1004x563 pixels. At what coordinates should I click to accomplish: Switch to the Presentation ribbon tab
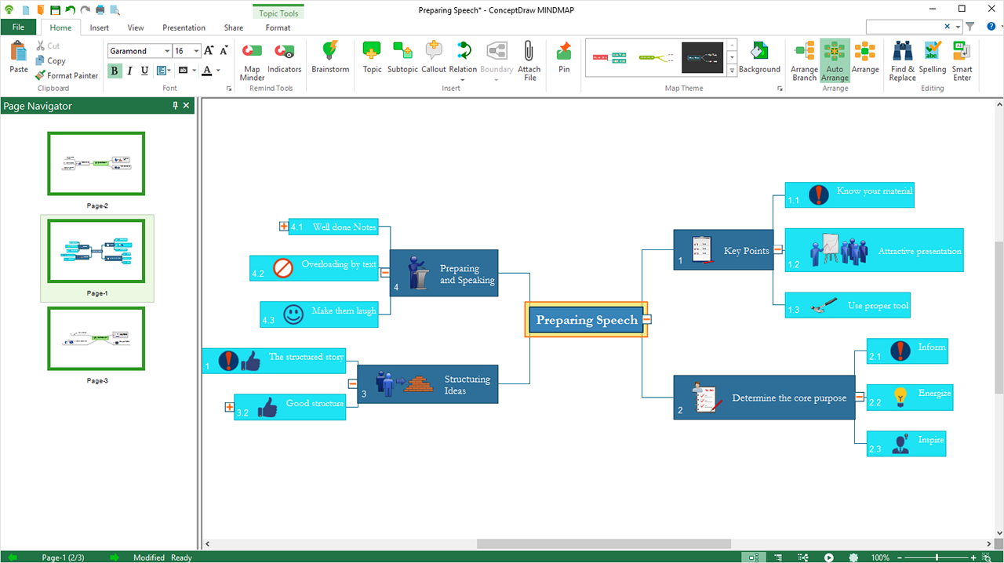184,27
